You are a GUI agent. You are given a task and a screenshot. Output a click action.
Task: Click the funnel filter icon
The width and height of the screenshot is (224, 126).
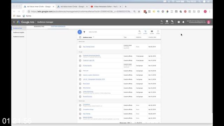[84, 32]
